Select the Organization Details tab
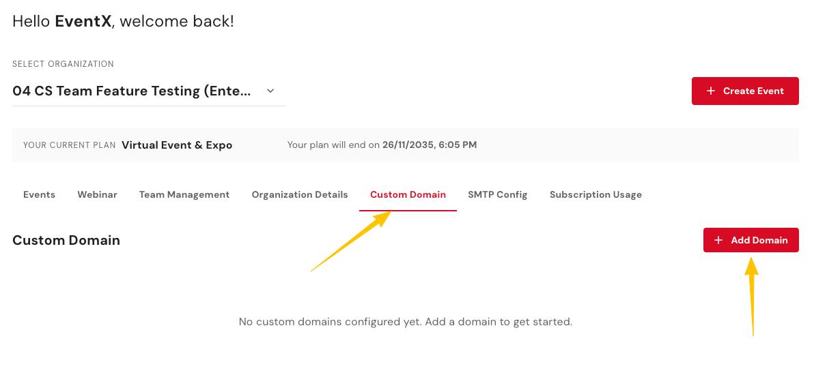 pyautogui.click(x=300, y=194)
